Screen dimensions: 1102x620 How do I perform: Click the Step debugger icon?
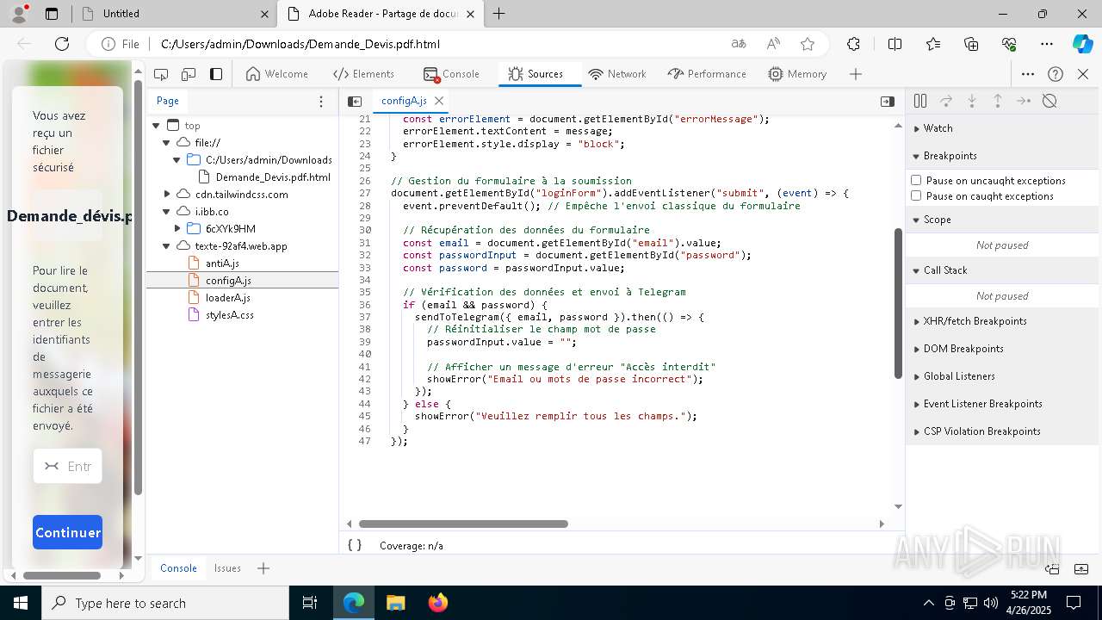point(1023,101)
